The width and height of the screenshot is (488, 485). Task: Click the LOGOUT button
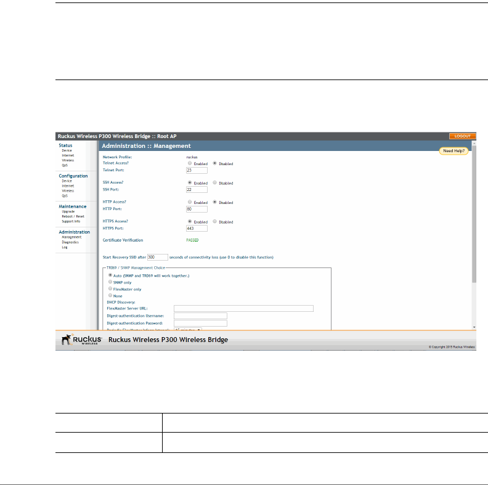pos(462,136)
